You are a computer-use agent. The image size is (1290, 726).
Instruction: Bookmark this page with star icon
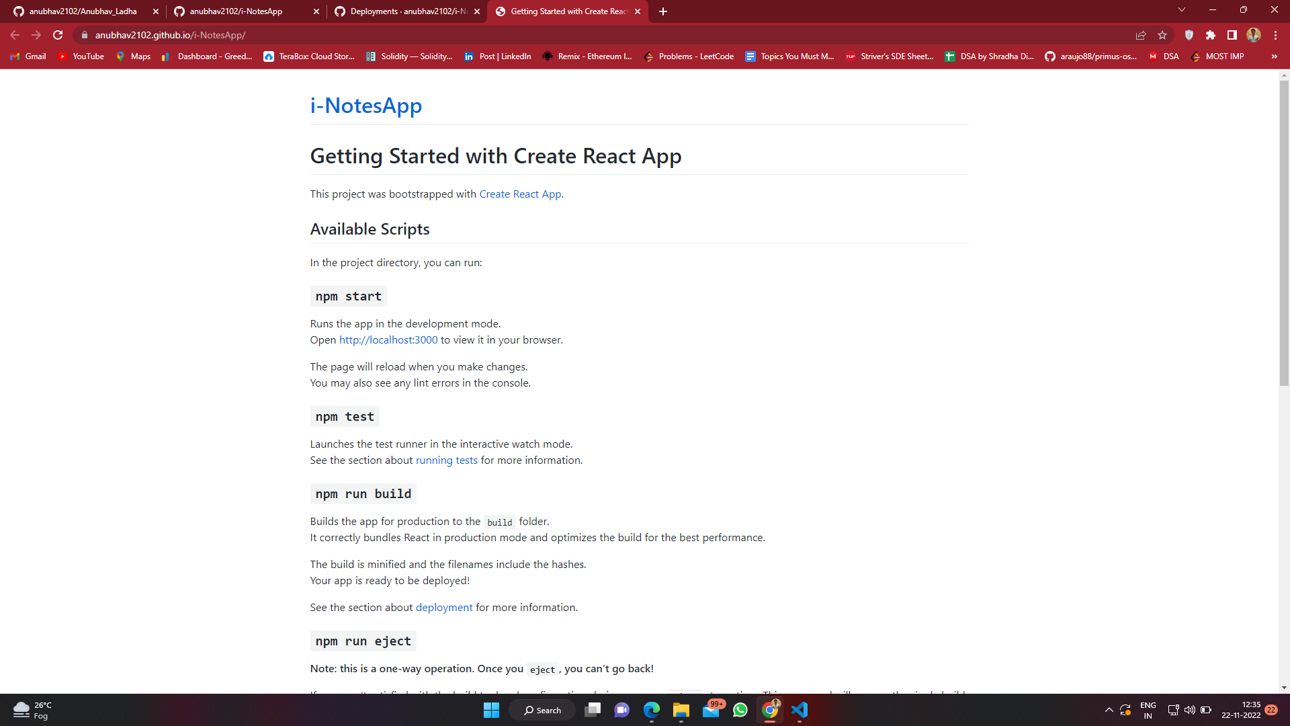pyautogui.click(x=1162, y=35)
